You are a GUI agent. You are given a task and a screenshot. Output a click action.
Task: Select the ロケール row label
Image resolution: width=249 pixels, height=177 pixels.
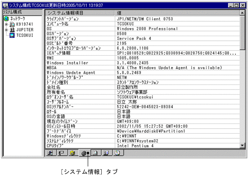click(52, 112)
